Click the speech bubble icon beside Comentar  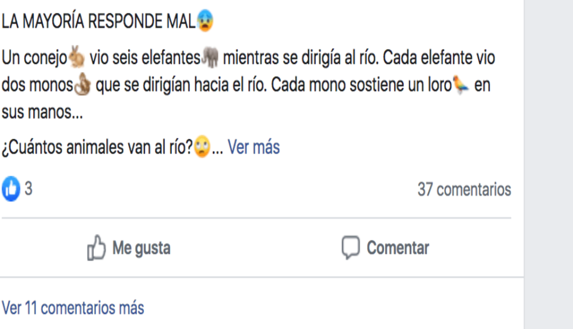[x=350, y=248]
